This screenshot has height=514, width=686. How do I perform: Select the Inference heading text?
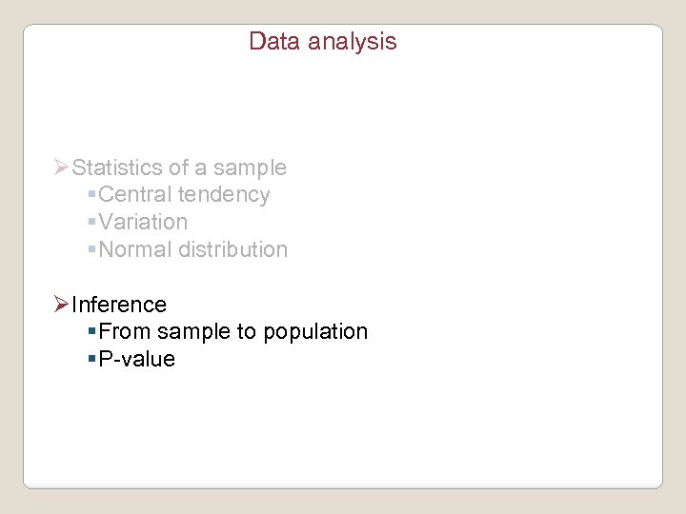(119, 305)
